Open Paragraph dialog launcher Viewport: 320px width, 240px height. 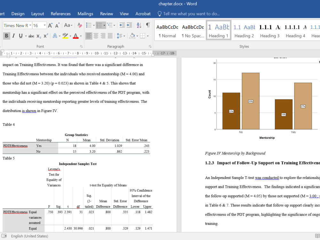(150, 46)
